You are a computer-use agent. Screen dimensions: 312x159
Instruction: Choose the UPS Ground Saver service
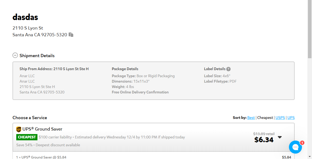click(153, 137)
